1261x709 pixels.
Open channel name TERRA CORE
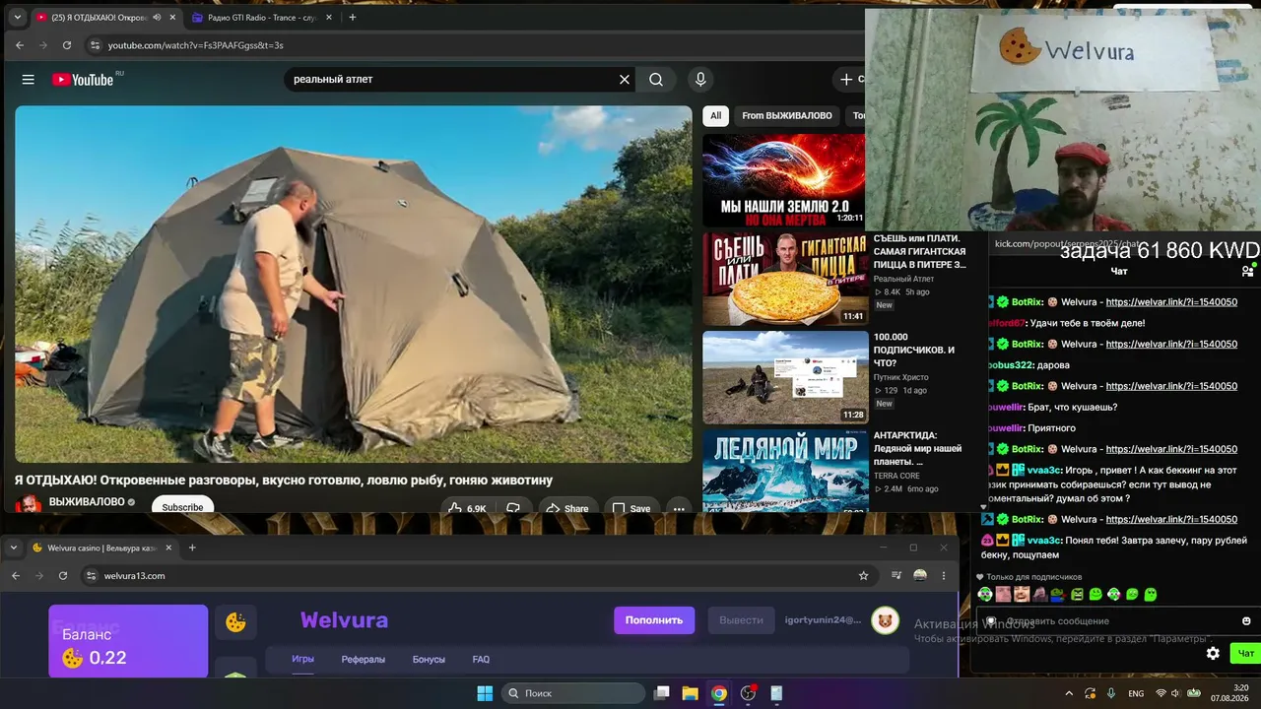coord(896,476)
